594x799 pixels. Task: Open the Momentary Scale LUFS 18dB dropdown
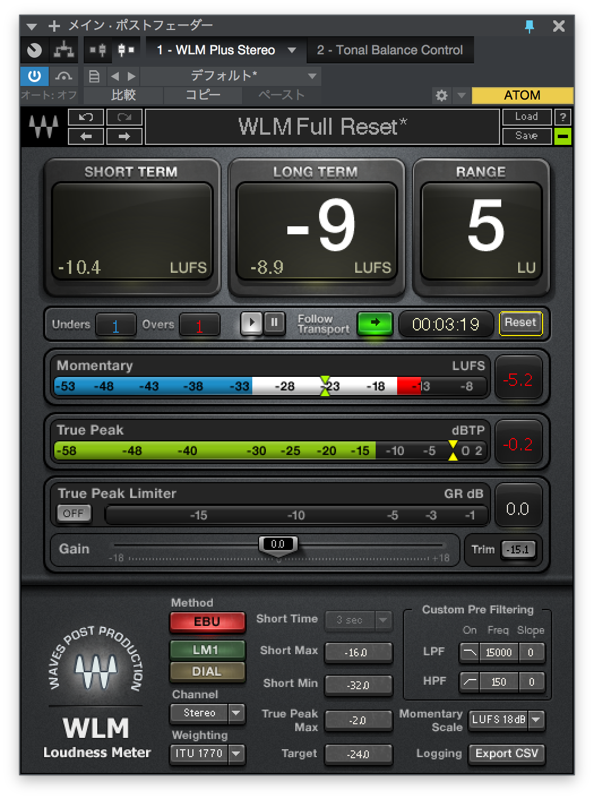[507, 720]
